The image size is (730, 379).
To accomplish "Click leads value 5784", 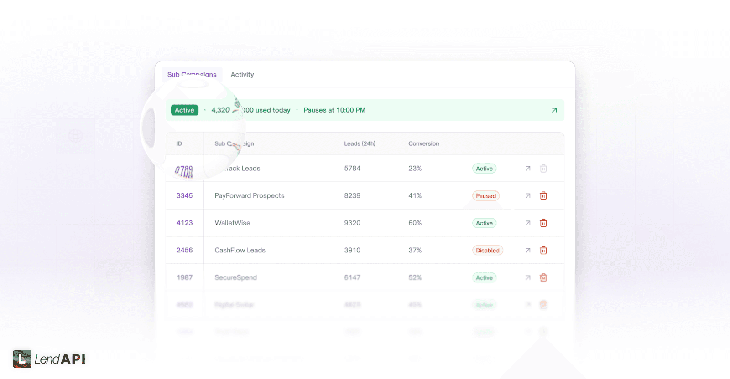I will point(352,169).
